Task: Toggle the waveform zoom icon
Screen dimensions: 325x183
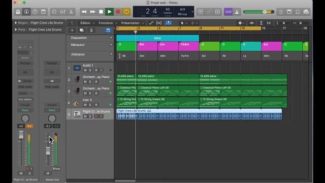Action: point(252,23)
